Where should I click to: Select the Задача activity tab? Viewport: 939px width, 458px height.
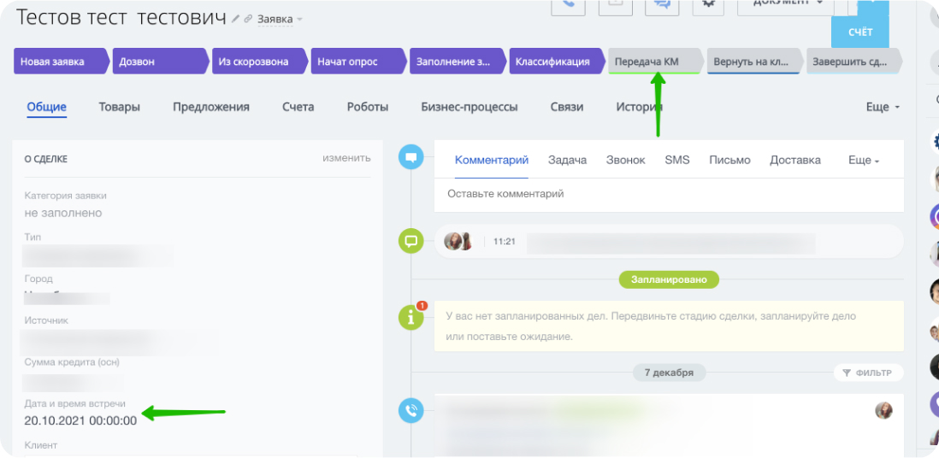tap(567, 160)
